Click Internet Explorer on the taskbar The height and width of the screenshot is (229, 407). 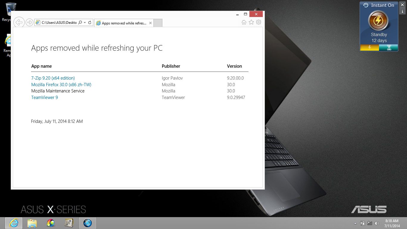pyautogui.click(x=14, y=223)
